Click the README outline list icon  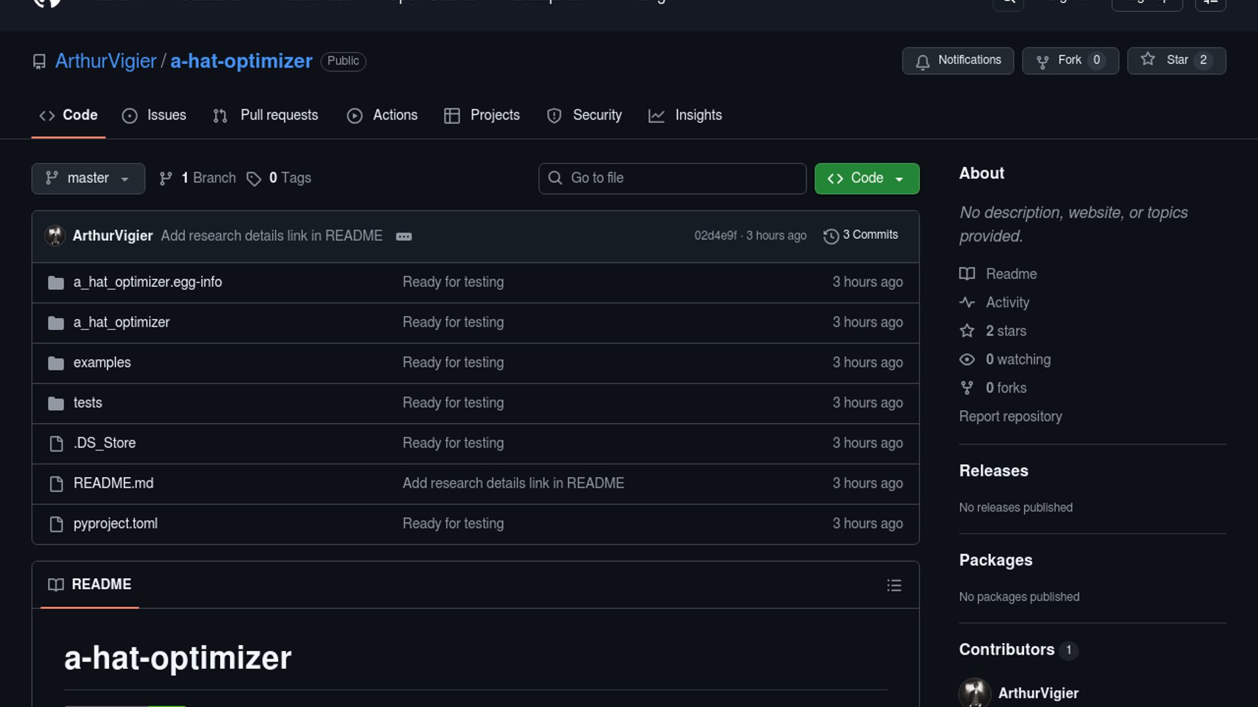pos(894,585)
